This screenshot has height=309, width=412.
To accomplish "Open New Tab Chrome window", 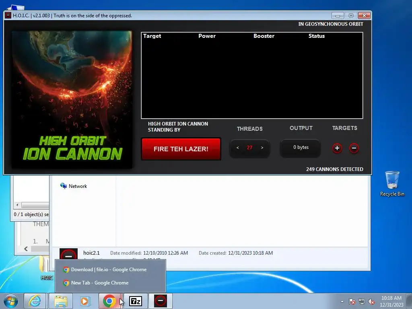I will tap(110, 283).
